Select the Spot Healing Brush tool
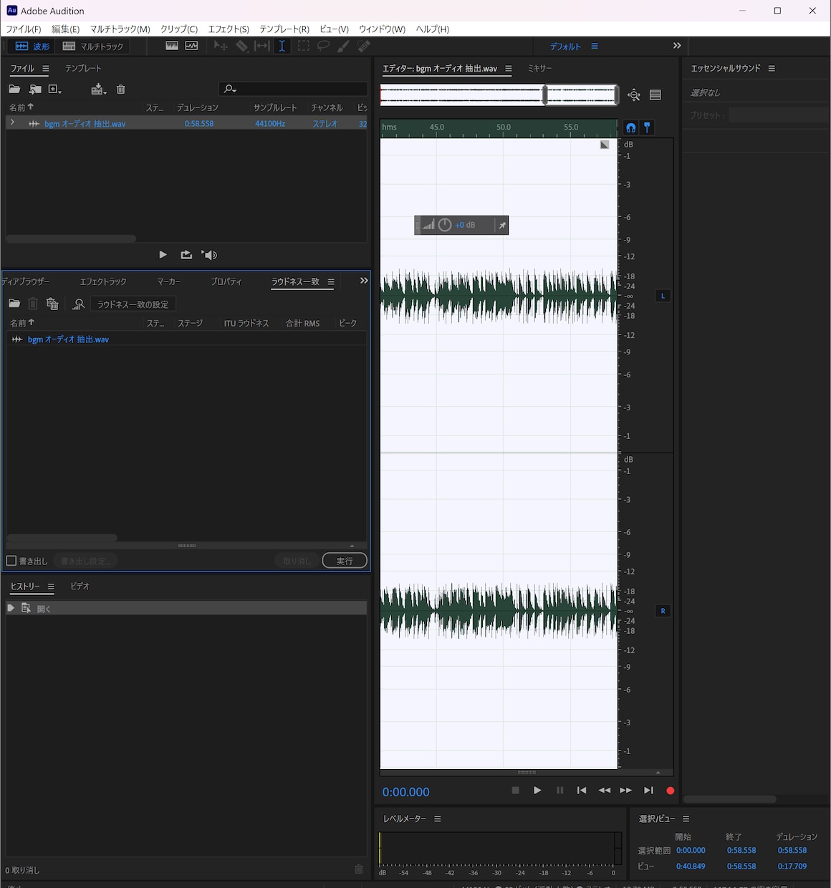The image size is (831, 888). click(x=364, y=46)
